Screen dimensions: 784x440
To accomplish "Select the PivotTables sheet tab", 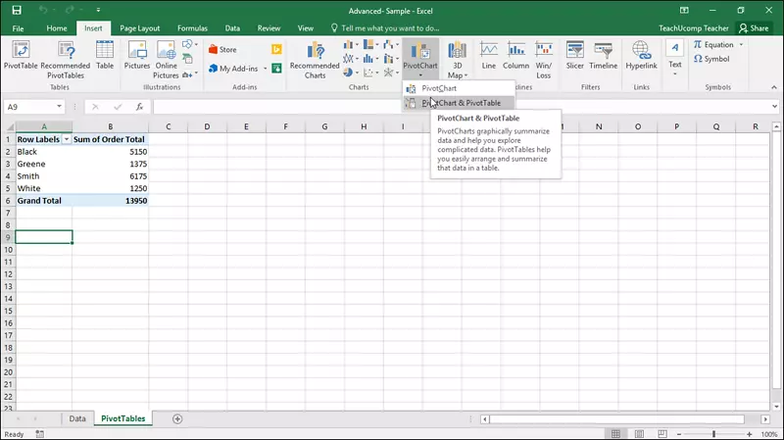I will pos(123,419).
